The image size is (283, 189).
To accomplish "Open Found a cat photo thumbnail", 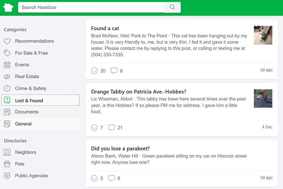I will 263,35.
